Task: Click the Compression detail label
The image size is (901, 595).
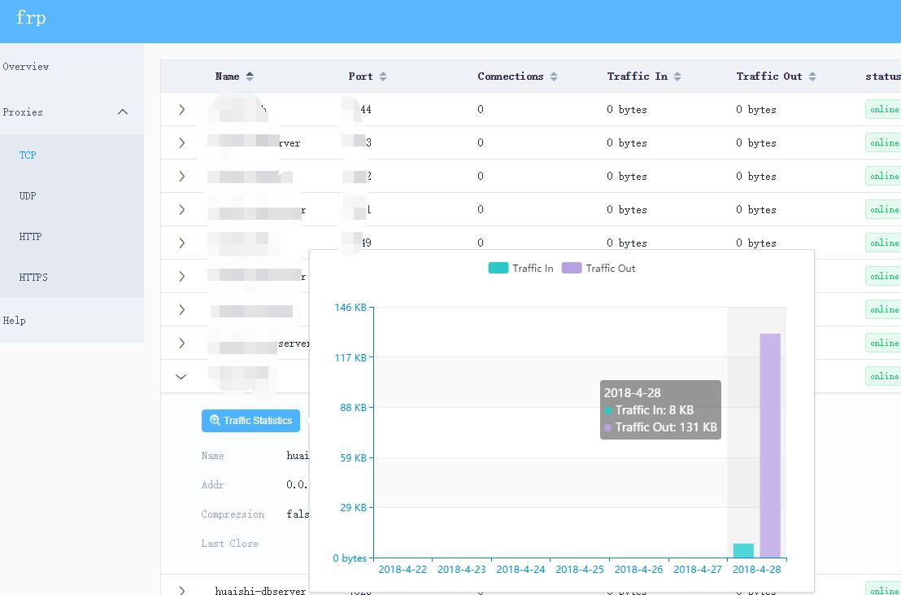Action: click(233, 514)
